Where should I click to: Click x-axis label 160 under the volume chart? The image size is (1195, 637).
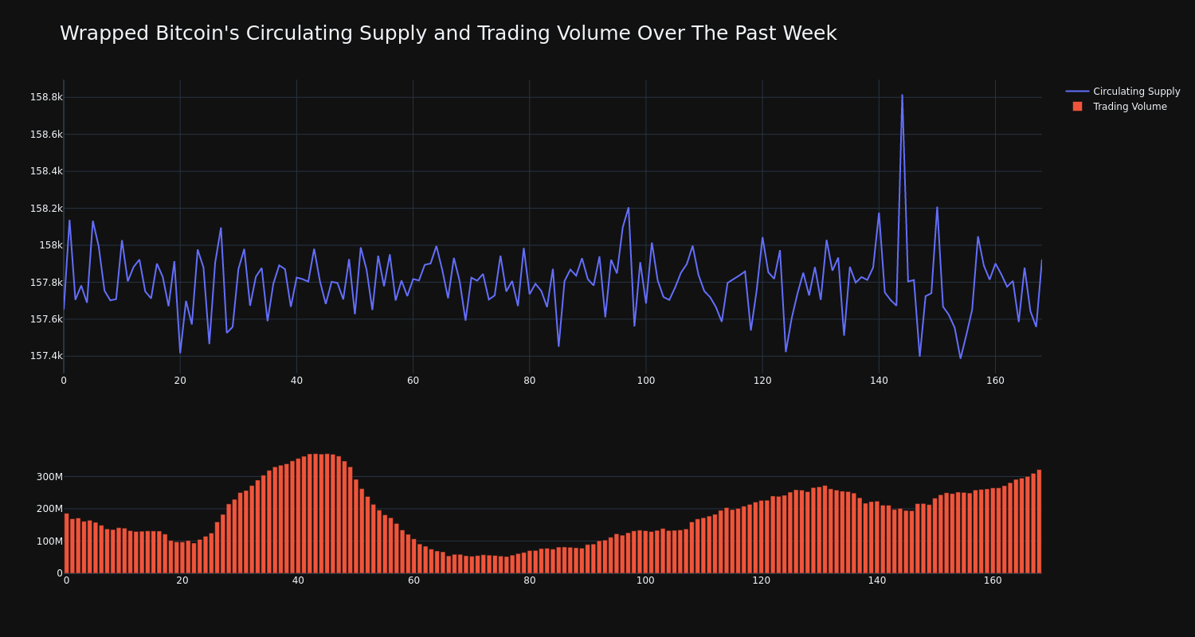point(993,580)
